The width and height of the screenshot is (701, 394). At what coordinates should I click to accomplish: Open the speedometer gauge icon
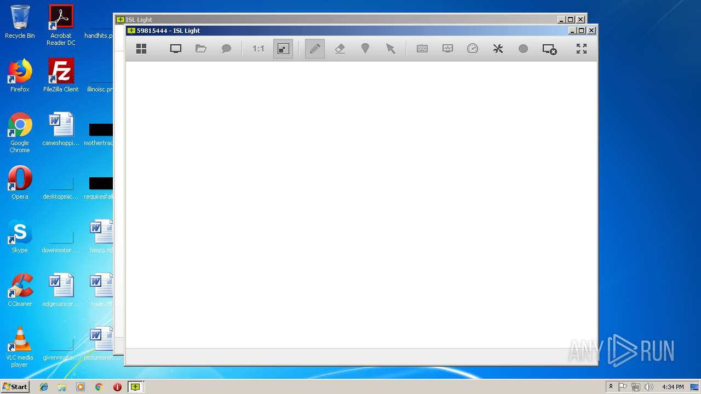point(473,49)
